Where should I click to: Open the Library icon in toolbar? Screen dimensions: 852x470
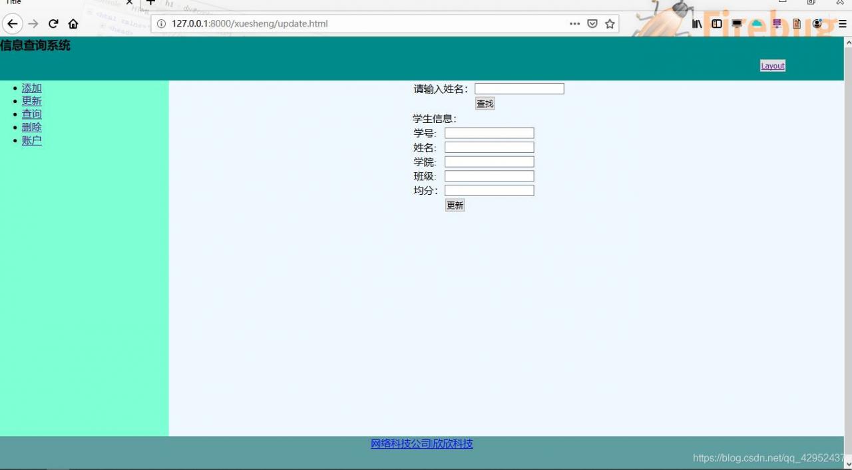[697, 24]
